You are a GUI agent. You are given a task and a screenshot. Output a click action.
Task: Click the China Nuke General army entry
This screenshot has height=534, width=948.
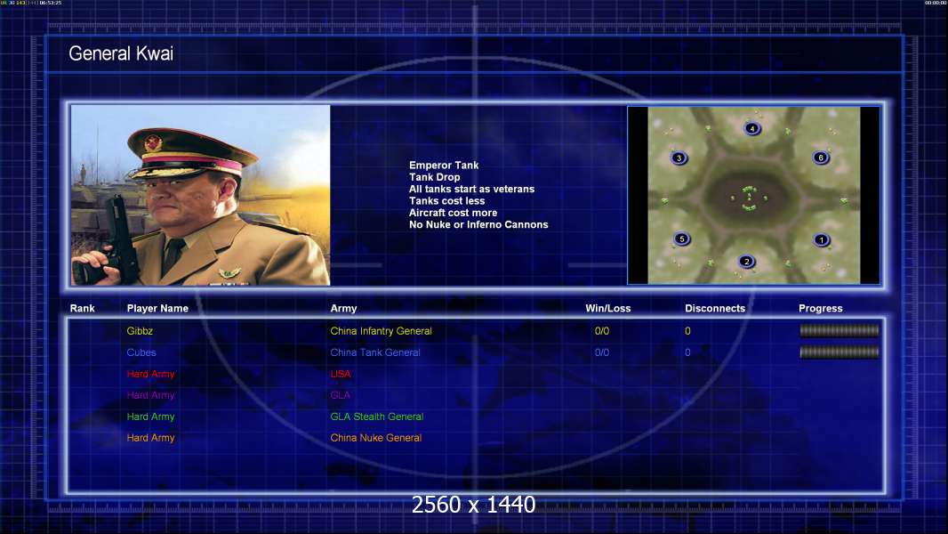point(376,438)
